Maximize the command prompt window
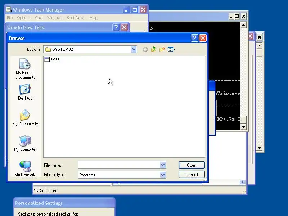This screenshot has width=288, height=216. (237, 16)
